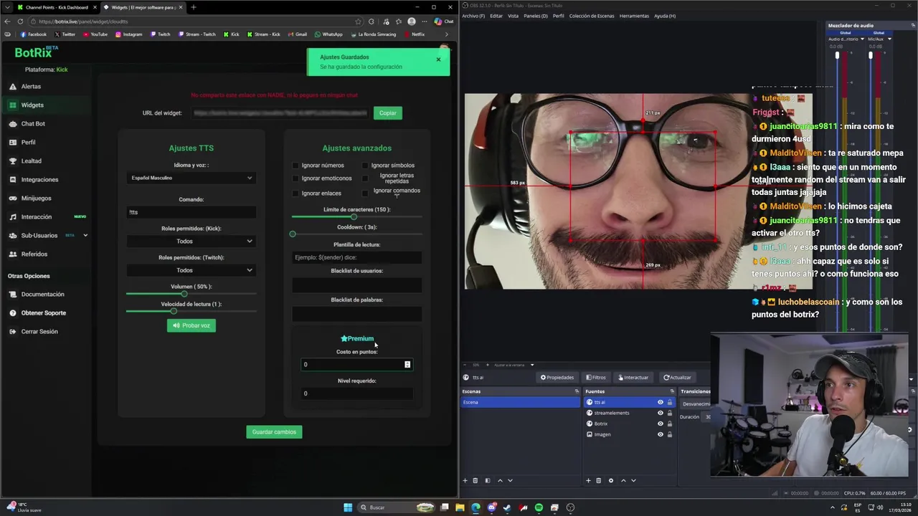This screenshot has width=918, height=516.
Task: Click the Windows Start button
Action: (x=348, y=507)
